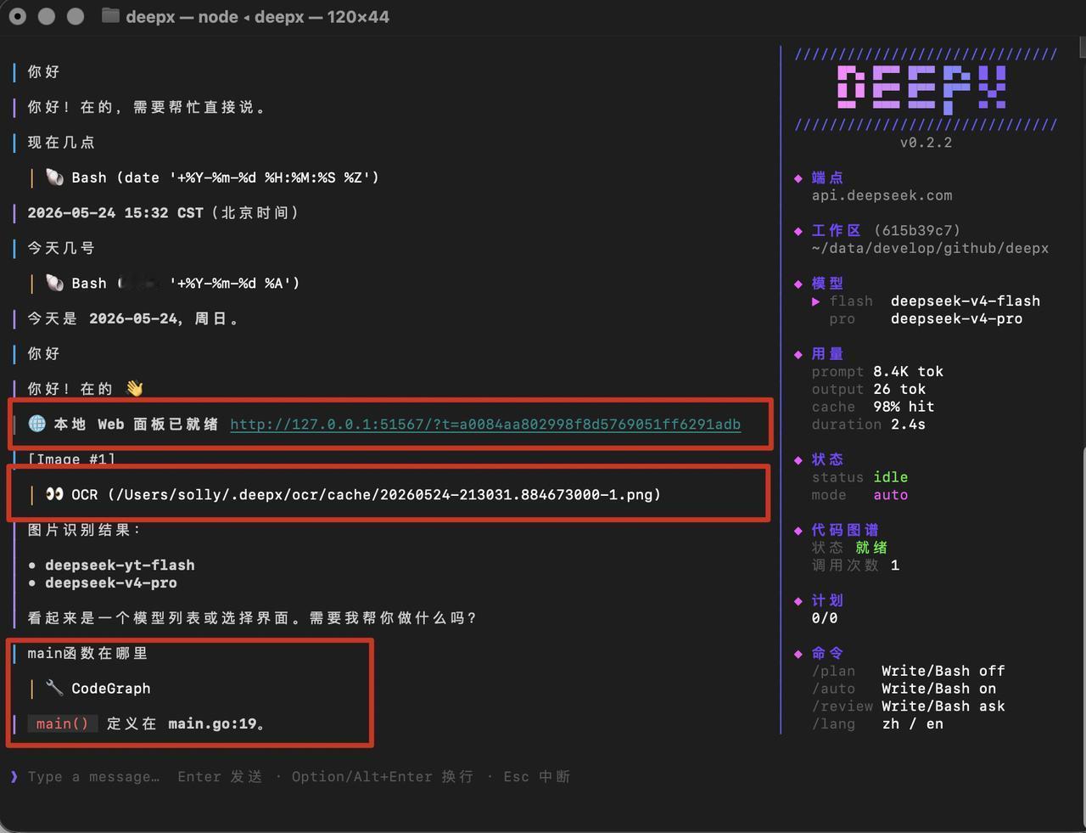Click the eyes emoji next to OCR
The width and height of the screenshot is (1086, 833).
[54, 493]
